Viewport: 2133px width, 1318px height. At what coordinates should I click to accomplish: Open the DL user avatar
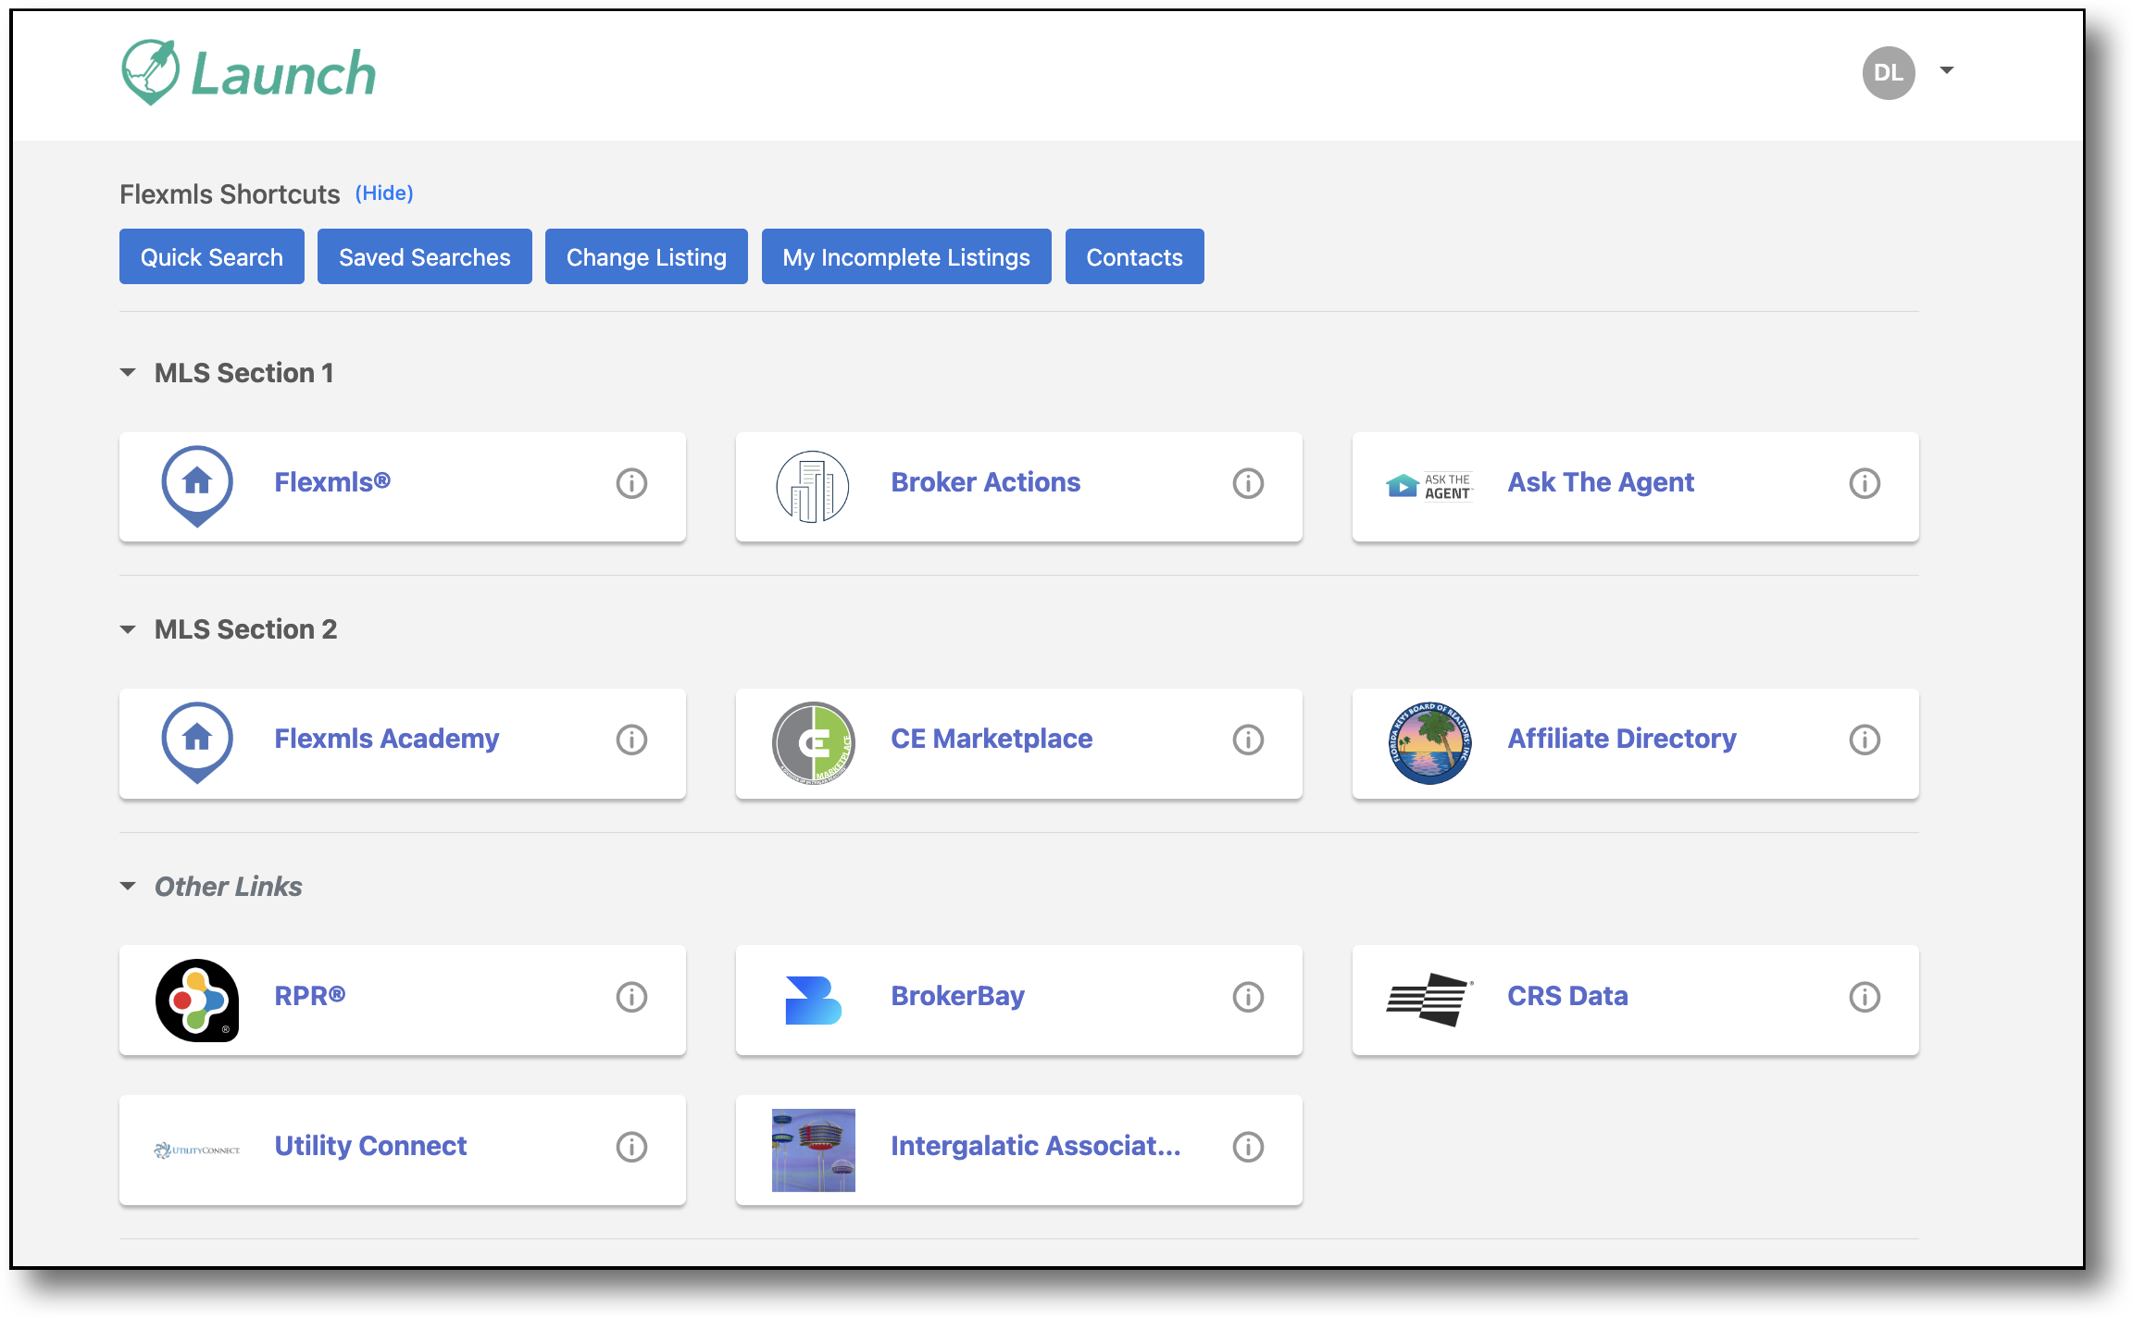point(1889,72)
